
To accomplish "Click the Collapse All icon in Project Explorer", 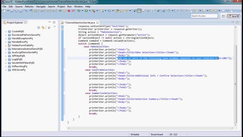I will click(39, 28).
